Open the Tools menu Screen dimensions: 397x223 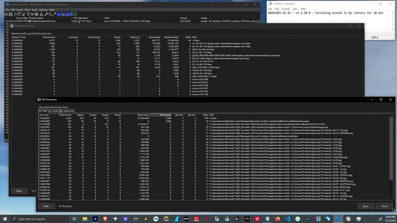click(34, 9)
